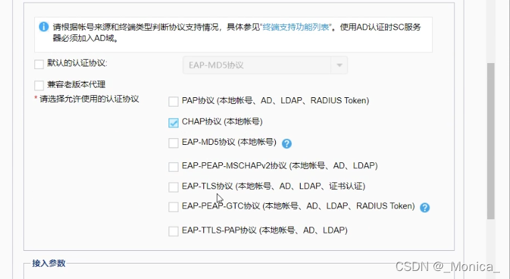Check the EAP-PEAP-GTC协议 checkbox
This screenshot has height=279, width=510.
pos(173,207)
